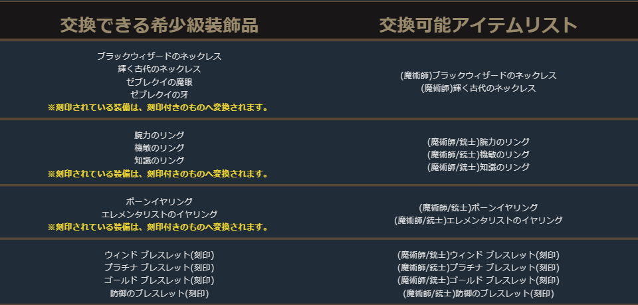Screen dimensions: 638x305
Task: Click yellow note under エレメンタリストのイヤリング
Action: coord(159,227)
